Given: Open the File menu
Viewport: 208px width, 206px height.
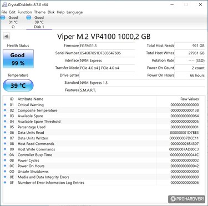Looking at the screenshot, I should point(4,12).
